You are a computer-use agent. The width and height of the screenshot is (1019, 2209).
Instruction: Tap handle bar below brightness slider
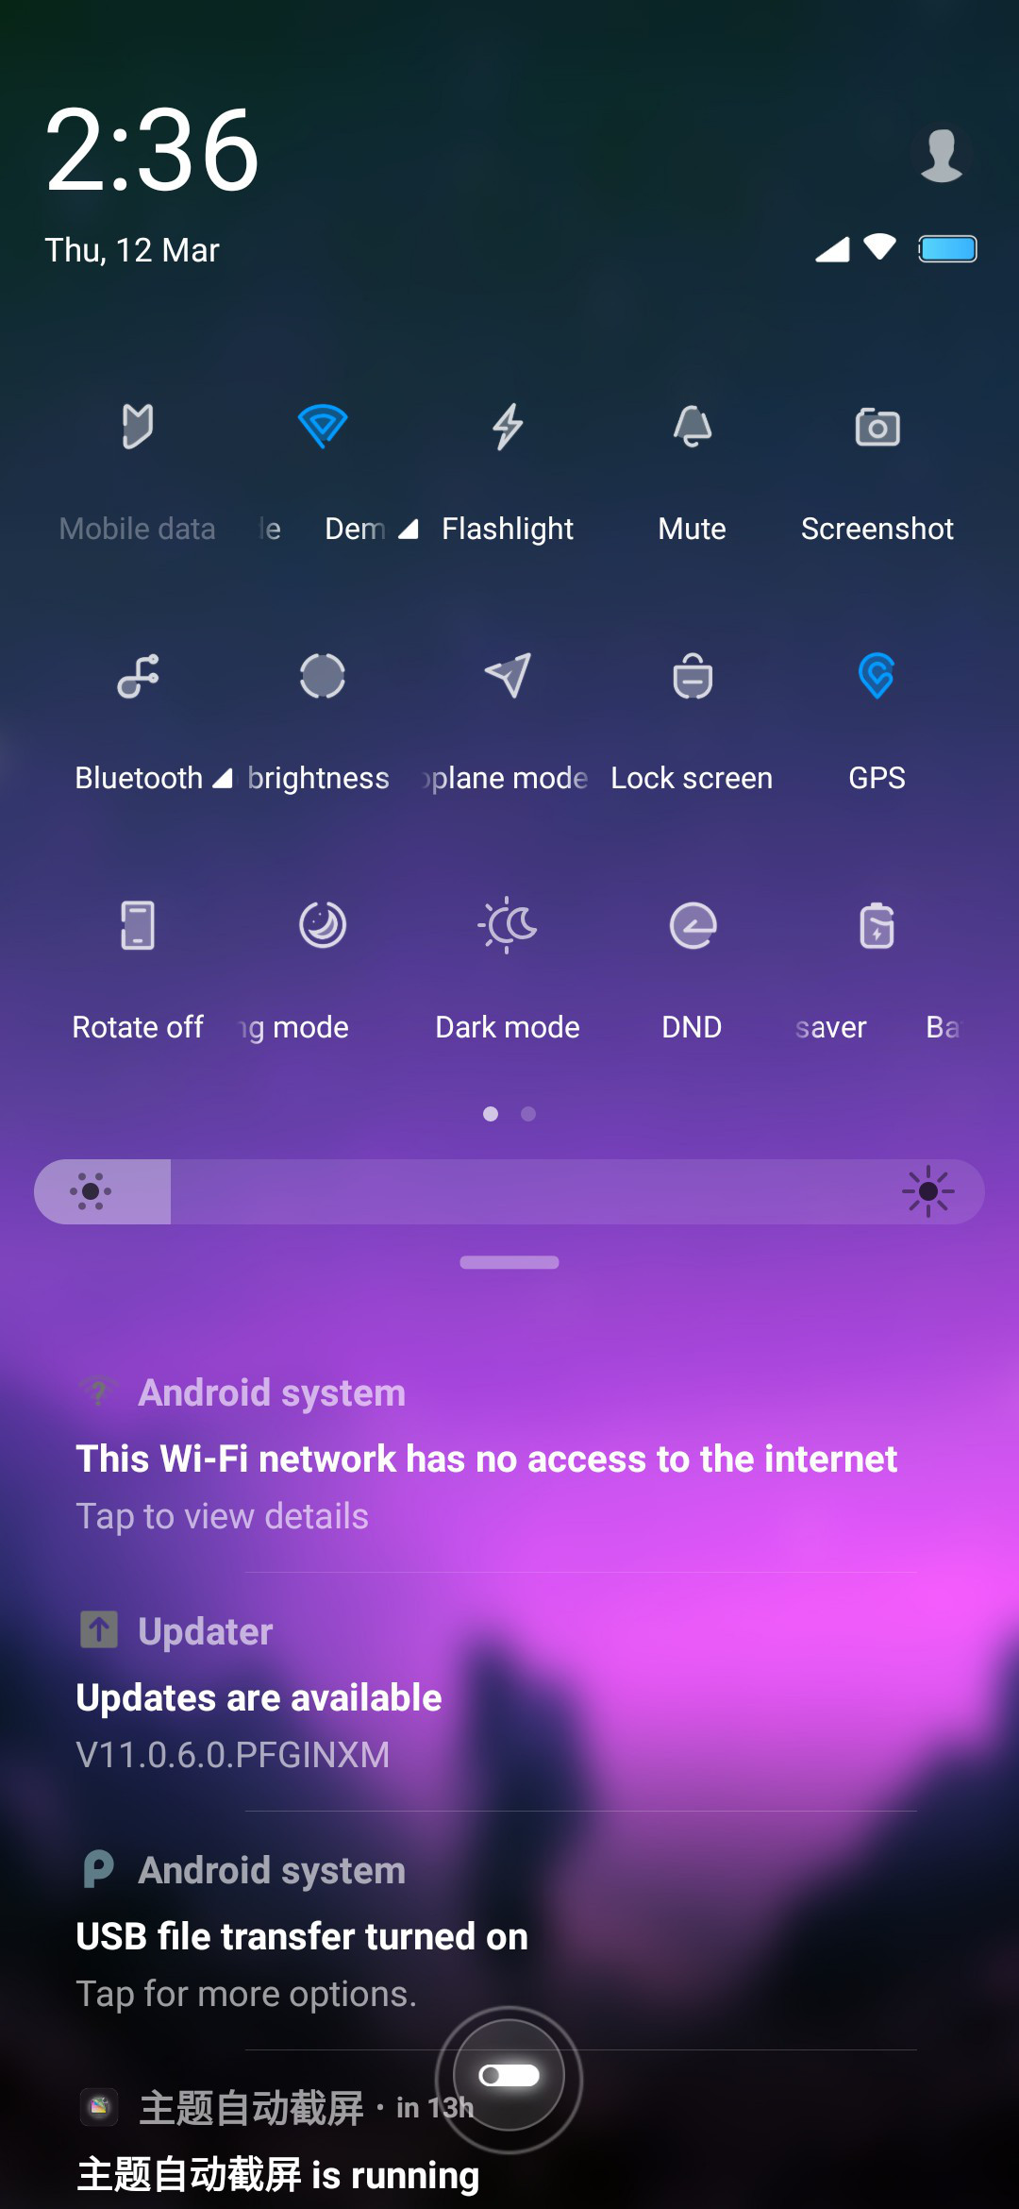click(509, 1262)
